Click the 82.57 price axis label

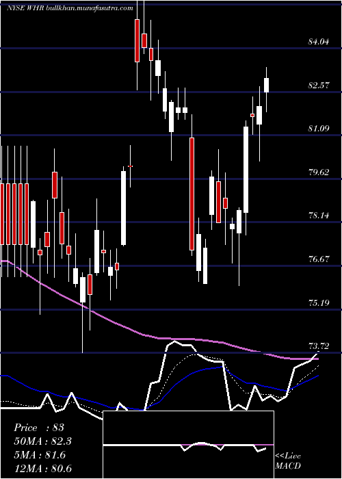(x=319, y=85)
